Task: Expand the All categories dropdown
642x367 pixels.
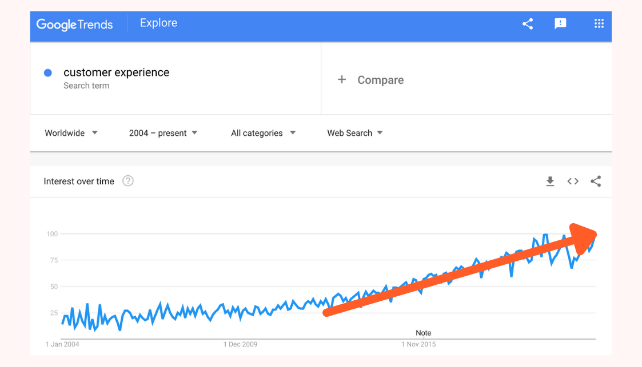Action: [x=263, y=133]
